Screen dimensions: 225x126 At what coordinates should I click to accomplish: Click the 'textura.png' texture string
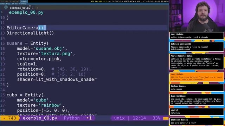pyautogui.click(x=56, y=54)
